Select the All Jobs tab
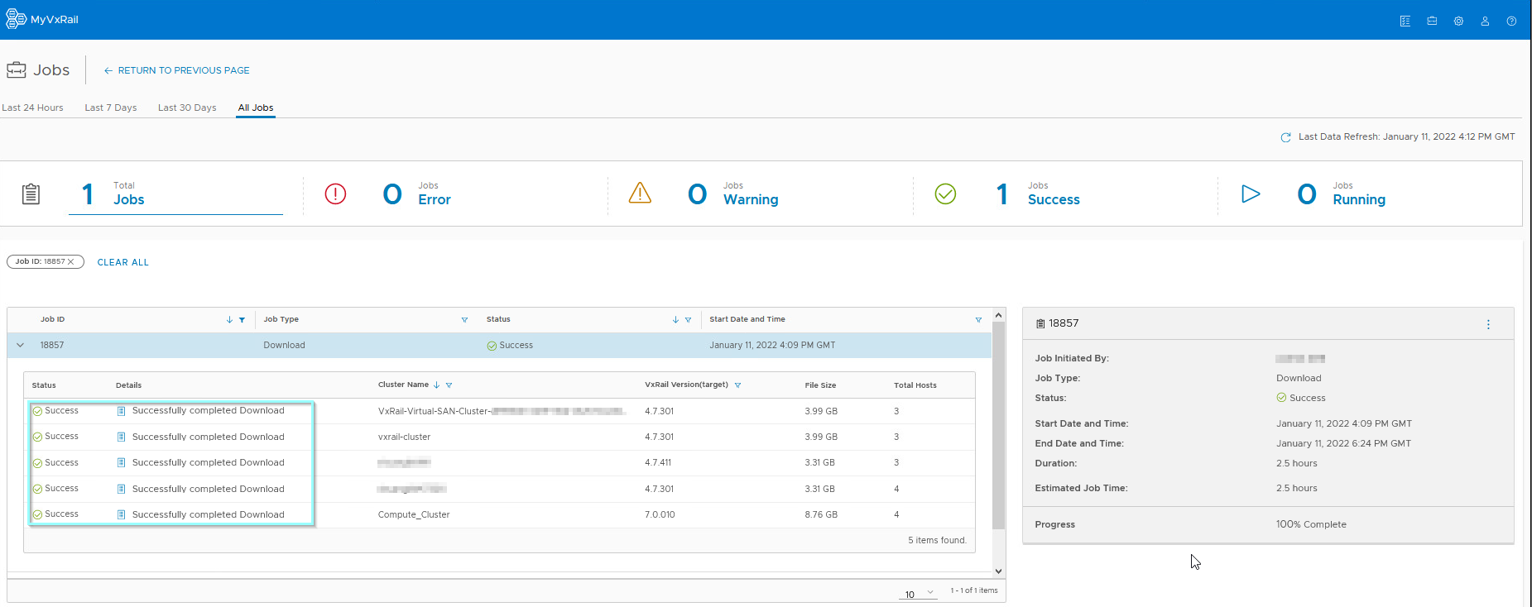The image size is (1532, 607). point(256,108)
